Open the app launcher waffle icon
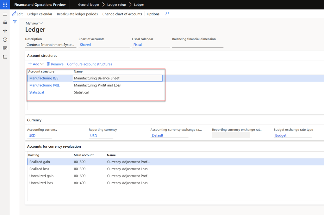The height and width of the screenshot is (215, 324). point(5,5)
